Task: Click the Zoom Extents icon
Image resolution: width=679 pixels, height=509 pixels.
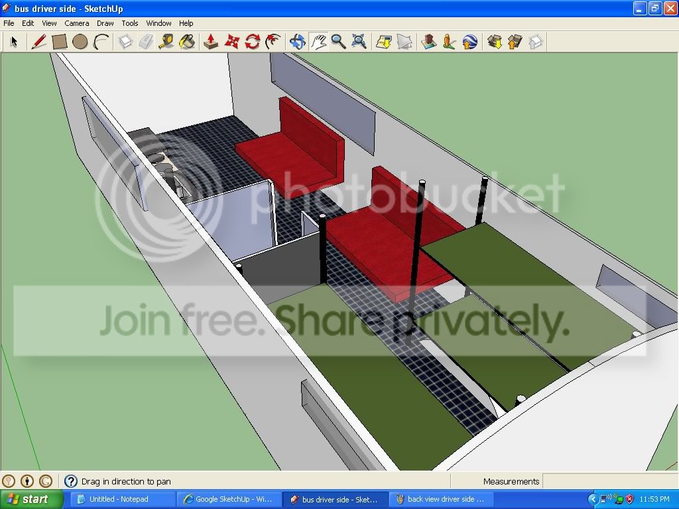Action: pyautogui.click(x=359, y=42)
